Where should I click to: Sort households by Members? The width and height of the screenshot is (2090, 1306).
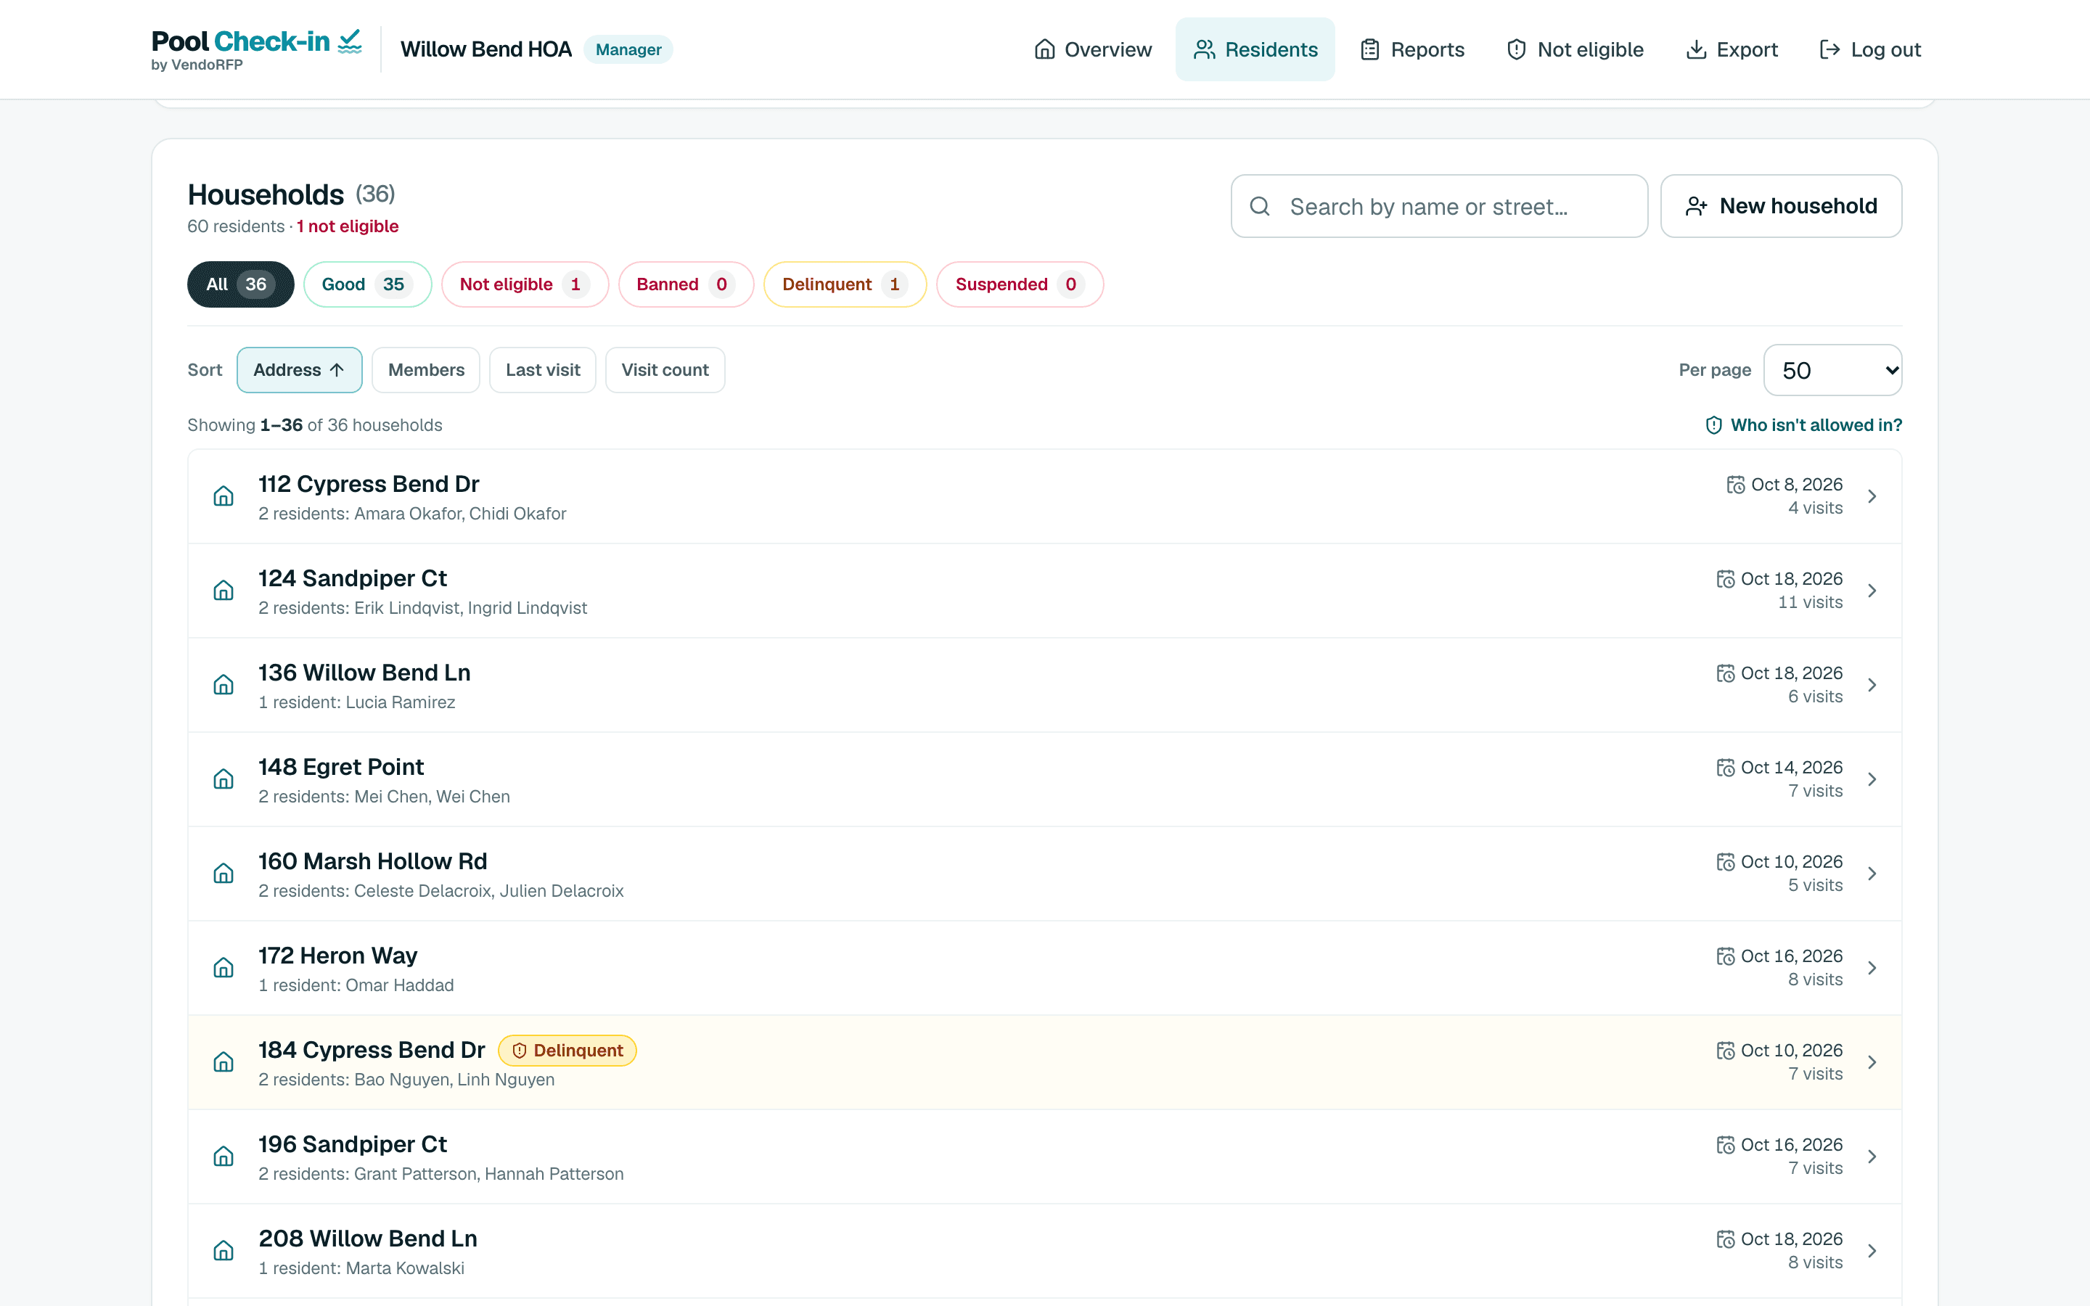[426, 370]
